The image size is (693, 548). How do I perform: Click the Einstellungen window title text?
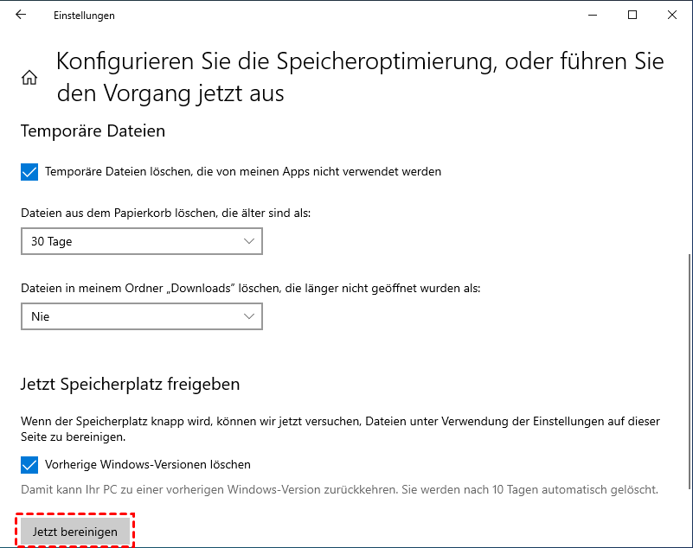coord(84,16)
